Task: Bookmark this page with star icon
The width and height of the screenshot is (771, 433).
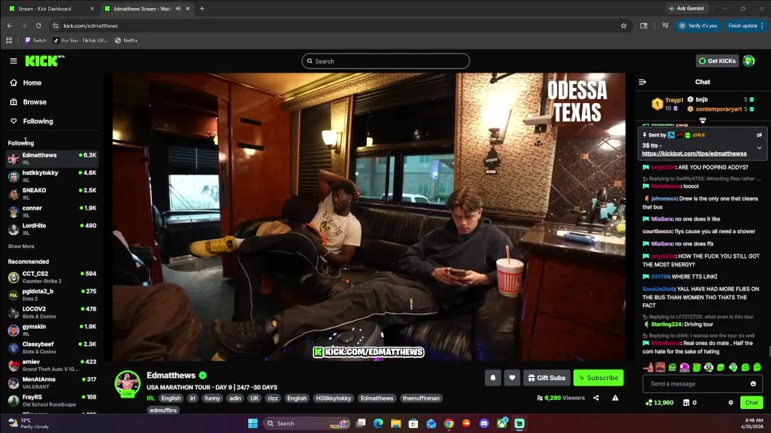Action: click(x=623, y=26)
